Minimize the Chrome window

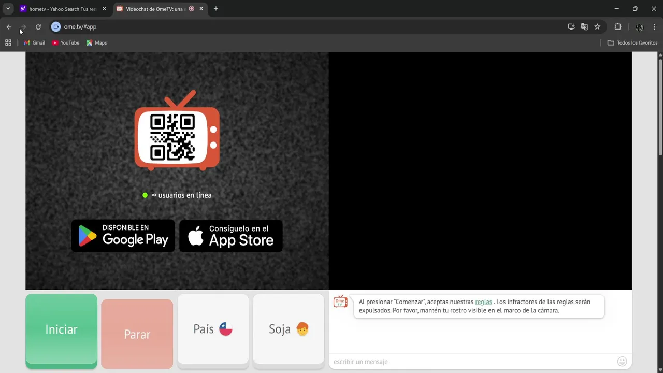click(616, 9)
